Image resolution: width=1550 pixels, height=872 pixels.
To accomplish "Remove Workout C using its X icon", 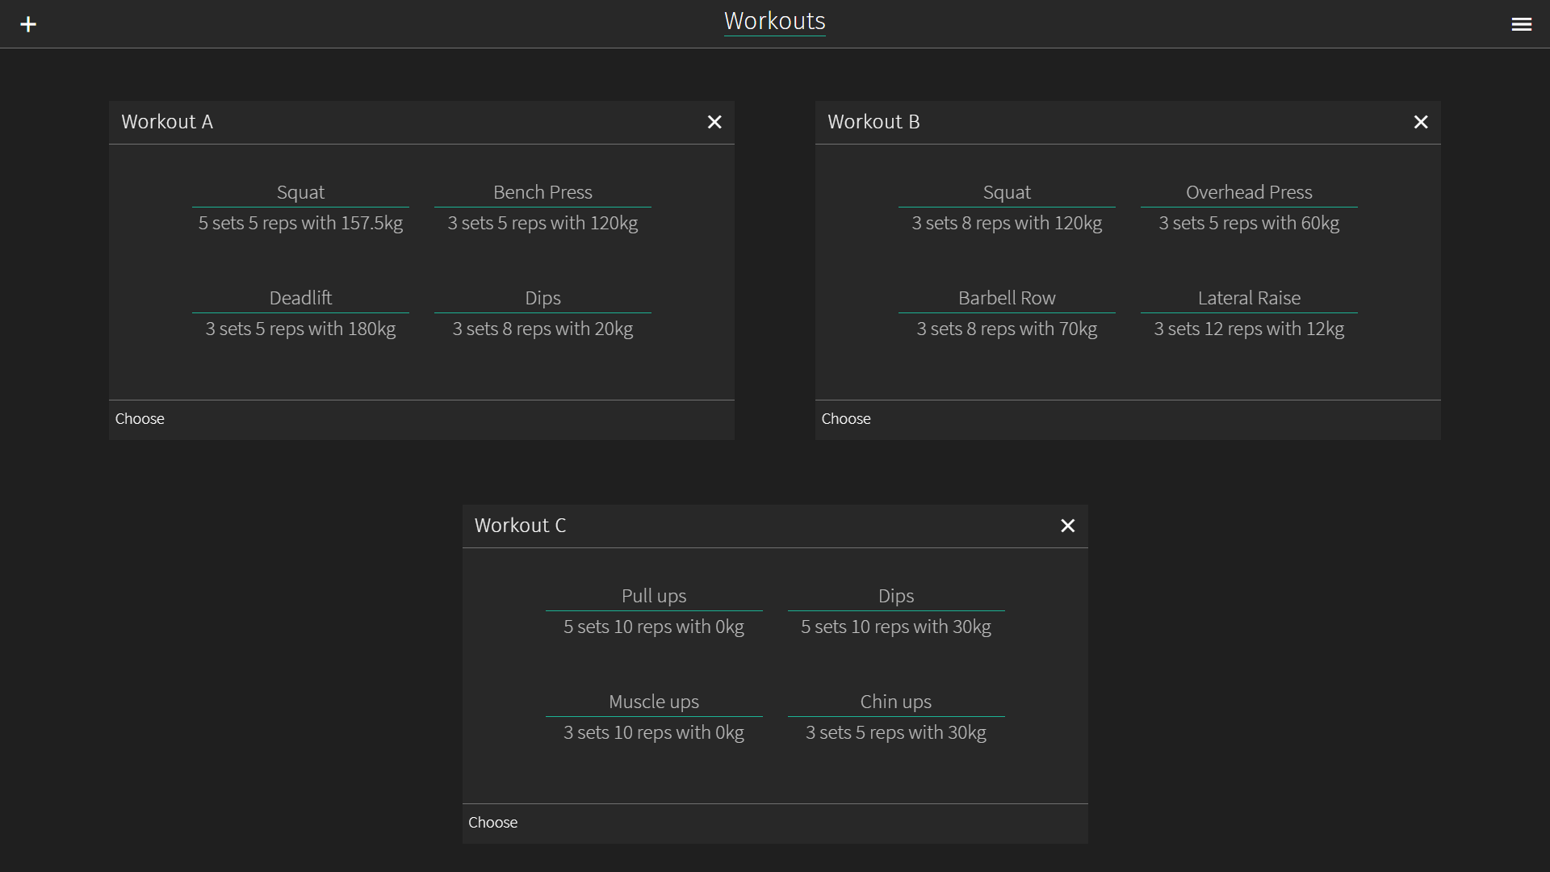I will [1067, 526].
